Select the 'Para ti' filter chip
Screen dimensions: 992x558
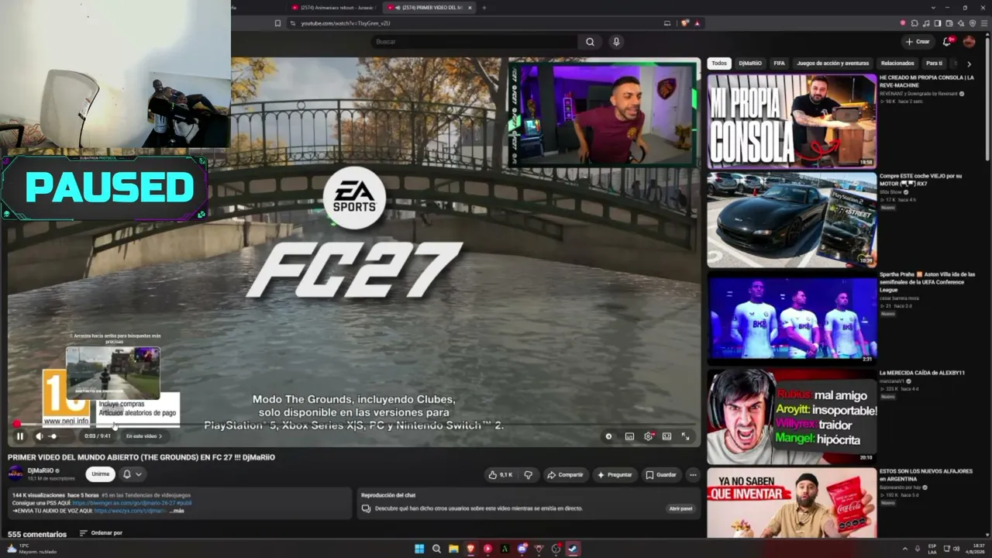pyautogui.click(x=934, y=64)
